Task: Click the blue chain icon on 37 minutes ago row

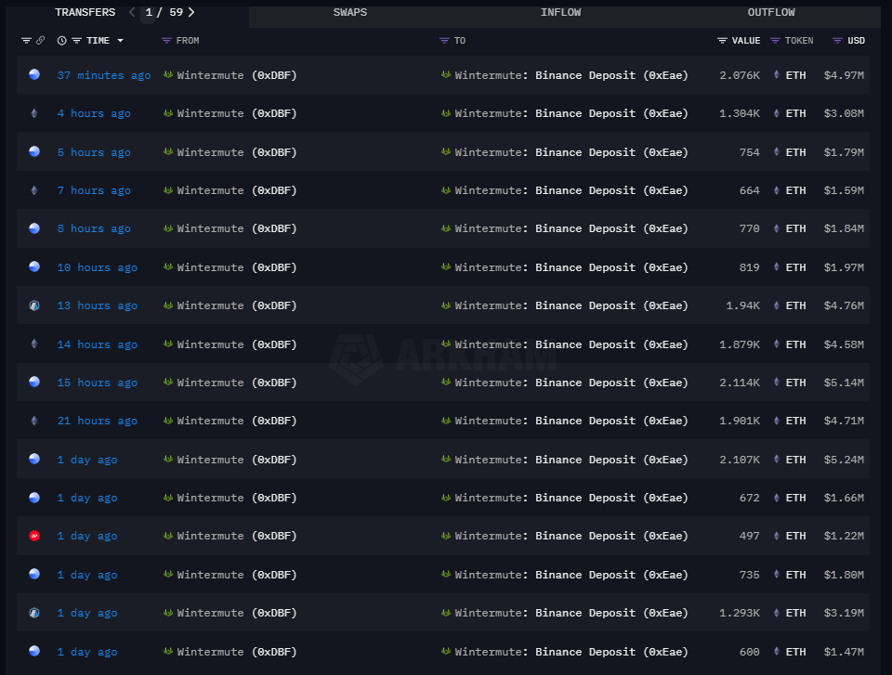Action: 34,74
